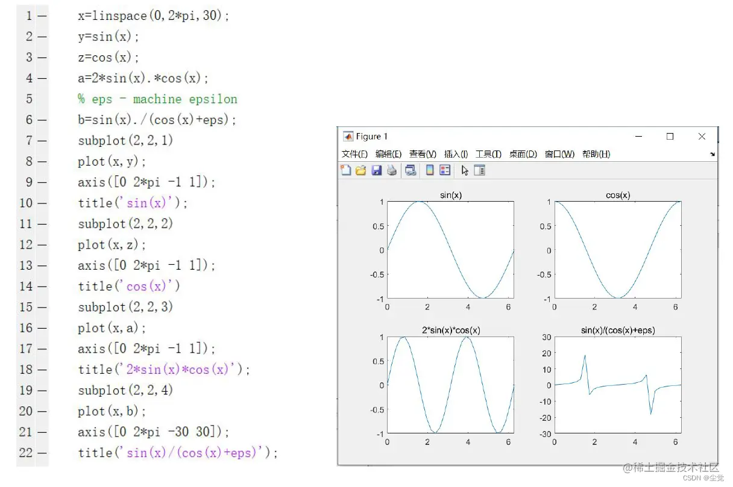733x487 pixels.
Task: Open the Property Inspector icon
Action: coord(480,170)
